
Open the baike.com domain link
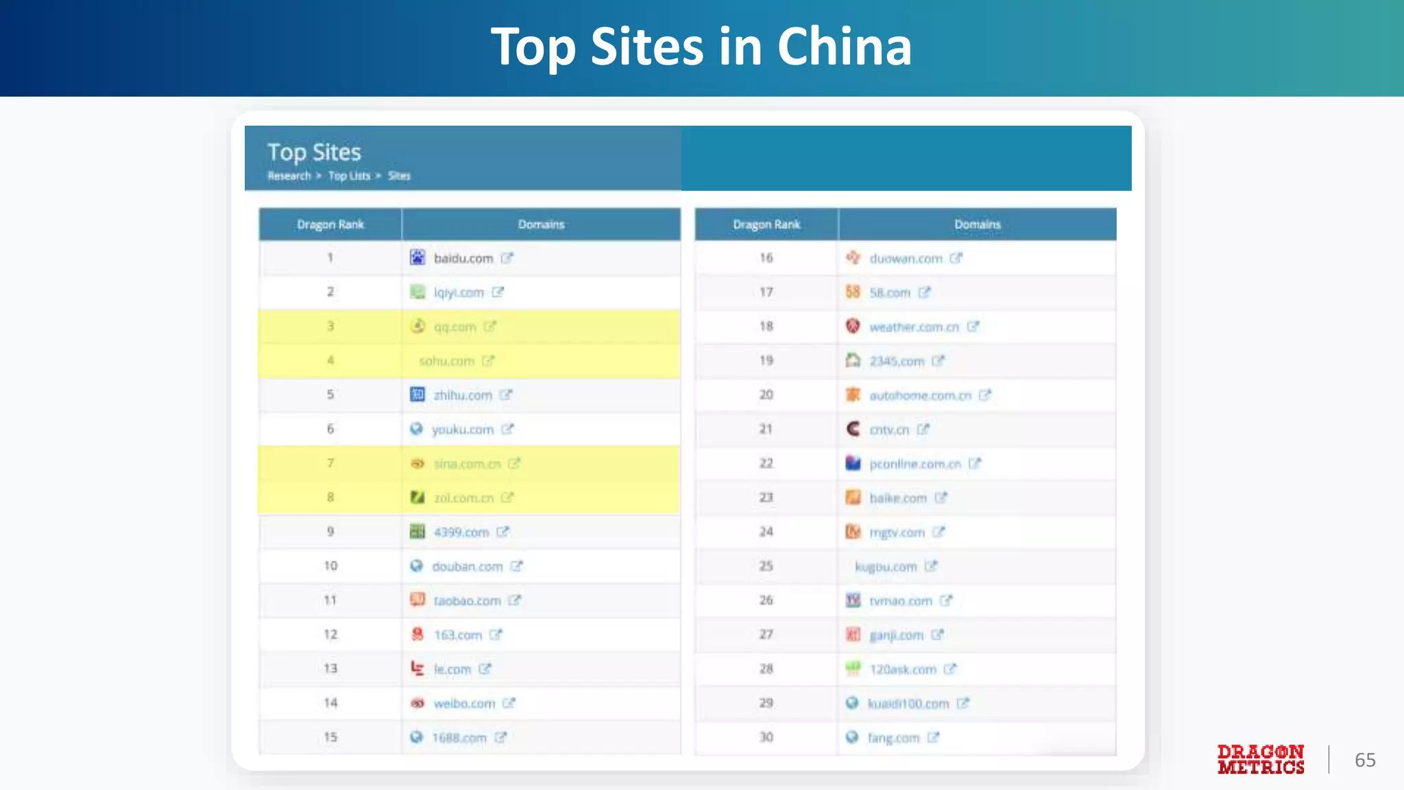coord(898,499)
